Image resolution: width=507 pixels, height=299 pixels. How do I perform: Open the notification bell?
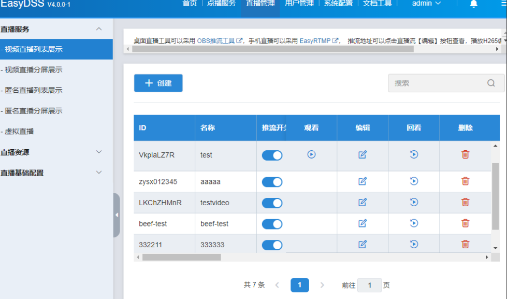pyautogui.click(x=473, y=4)
